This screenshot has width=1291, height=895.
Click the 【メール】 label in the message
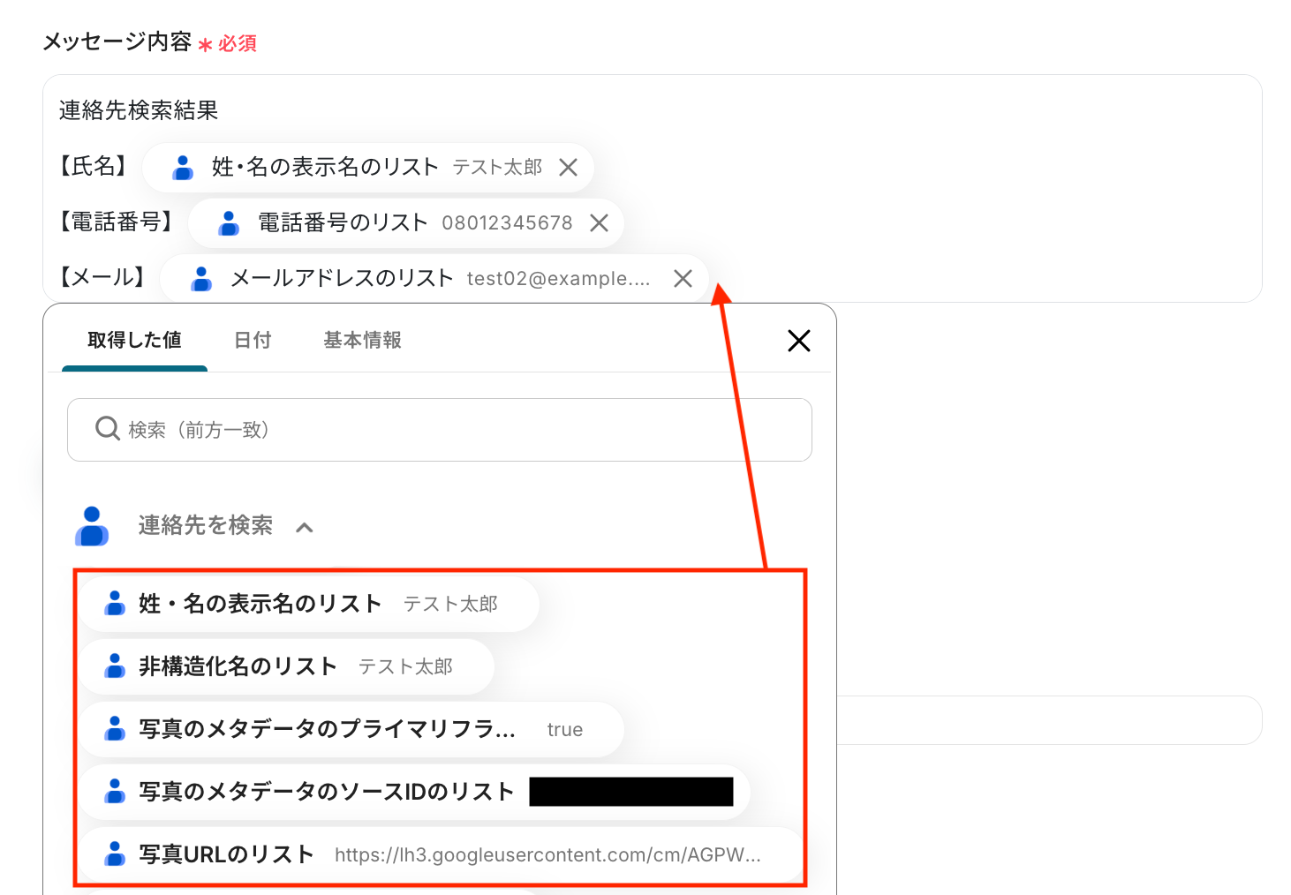tap(102, 278)
